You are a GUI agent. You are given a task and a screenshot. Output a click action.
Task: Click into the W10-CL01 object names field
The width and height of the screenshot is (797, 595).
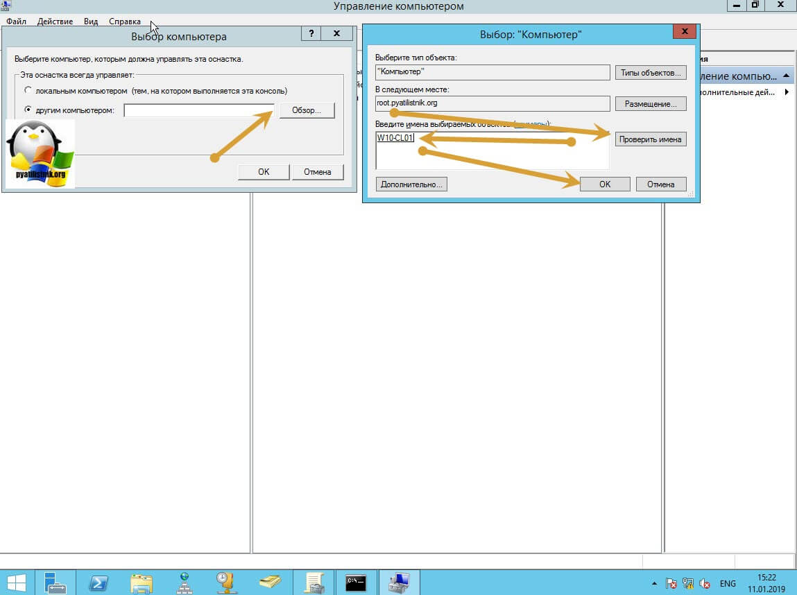(x=492, y=150)
